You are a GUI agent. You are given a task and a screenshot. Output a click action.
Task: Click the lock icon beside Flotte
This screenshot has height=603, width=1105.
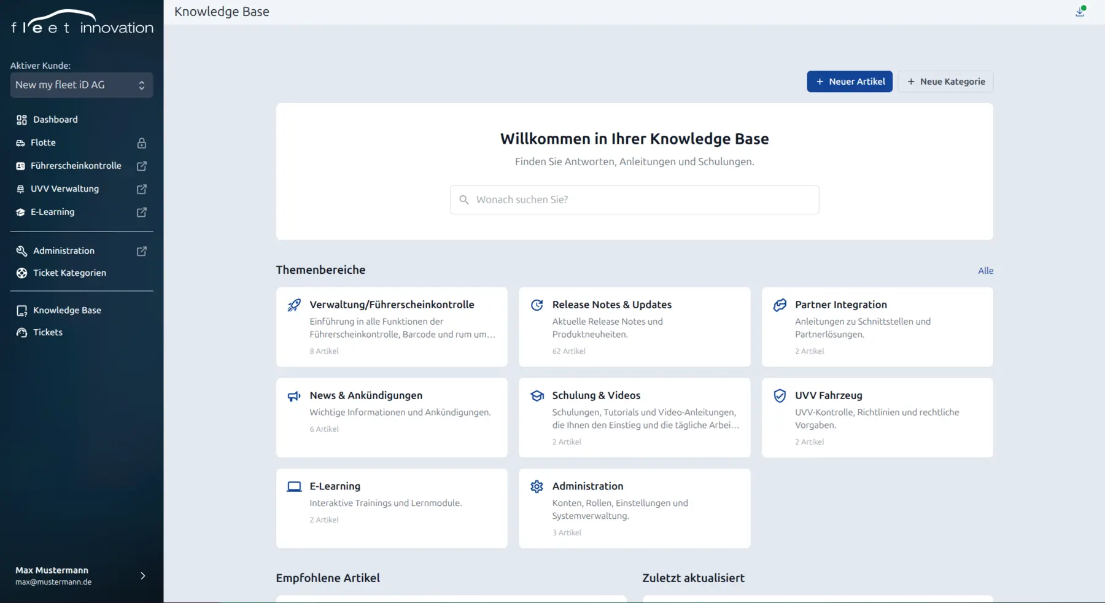[142, 143]
